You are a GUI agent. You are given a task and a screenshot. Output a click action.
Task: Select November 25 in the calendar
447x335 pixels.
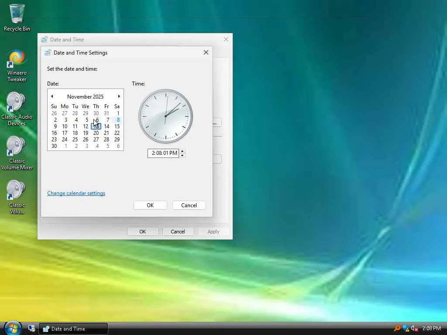click(x=75, y=140)
